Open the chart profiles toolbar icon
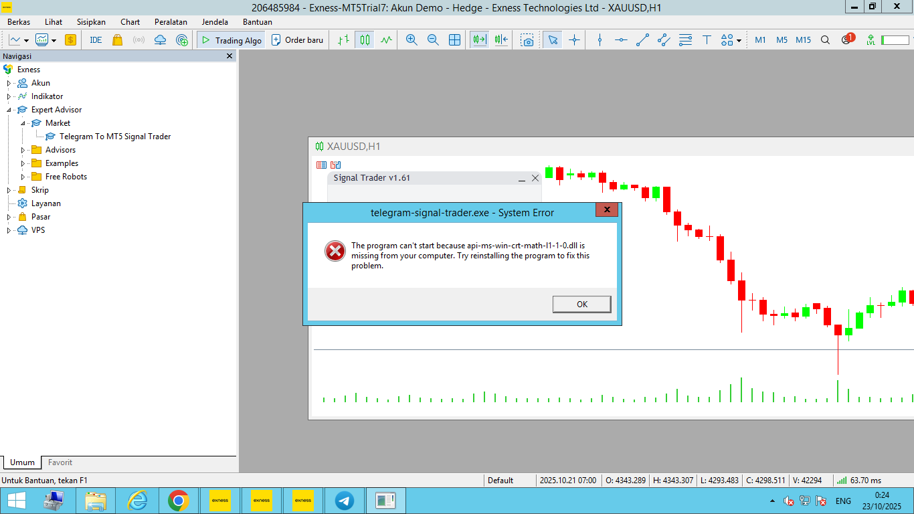The image size is (914, 514). (45, 40)
